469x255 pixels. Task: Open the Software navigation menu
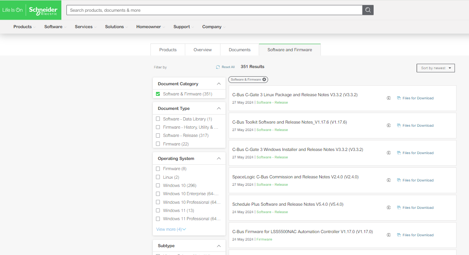pos(55,27)
